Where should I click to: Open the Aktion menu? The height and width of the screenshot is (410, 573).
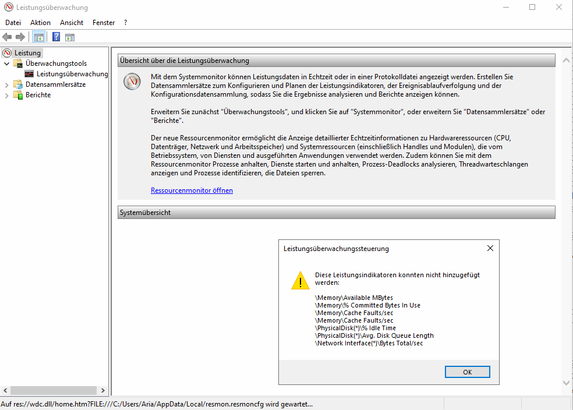[x=40, y=23]
